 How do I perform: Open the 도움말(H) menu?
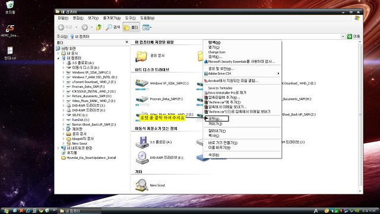click(x=147, y=18)
